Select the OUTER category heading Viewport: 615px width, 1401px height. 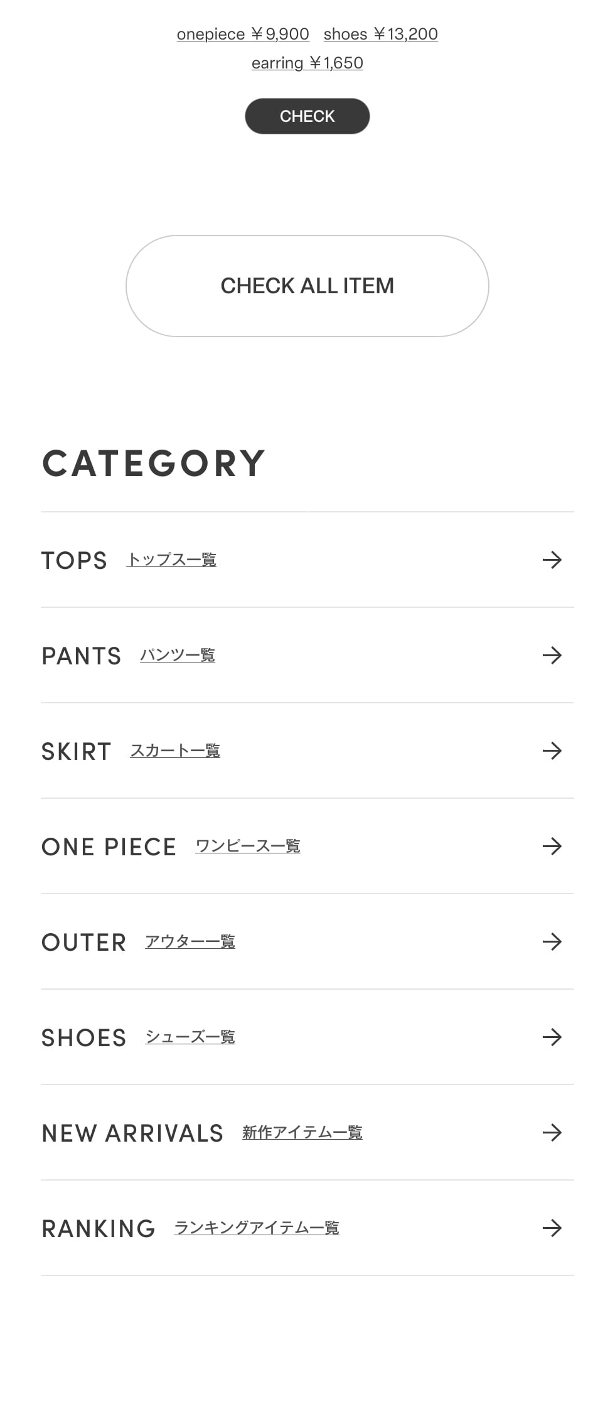tap(84, 943)
